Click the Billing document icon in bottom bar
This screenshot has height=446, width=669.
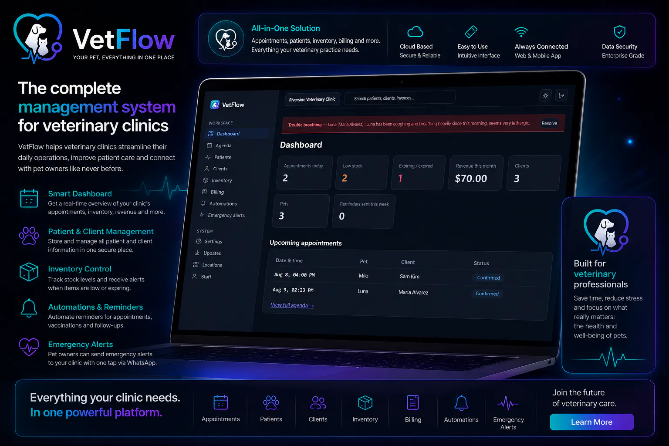[x=413, y=402]
